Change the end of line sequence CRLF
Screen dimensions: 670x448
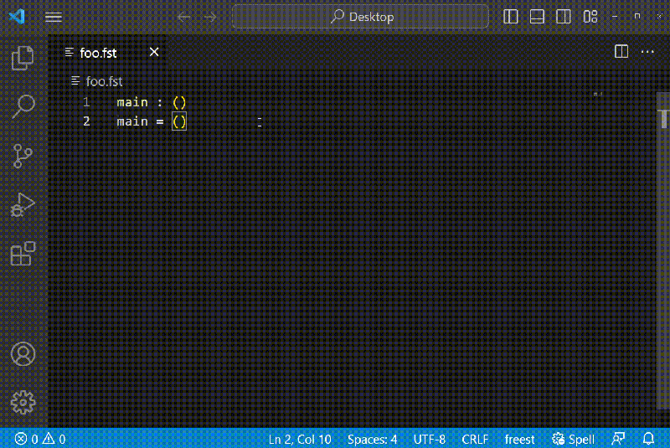point(475,439)
